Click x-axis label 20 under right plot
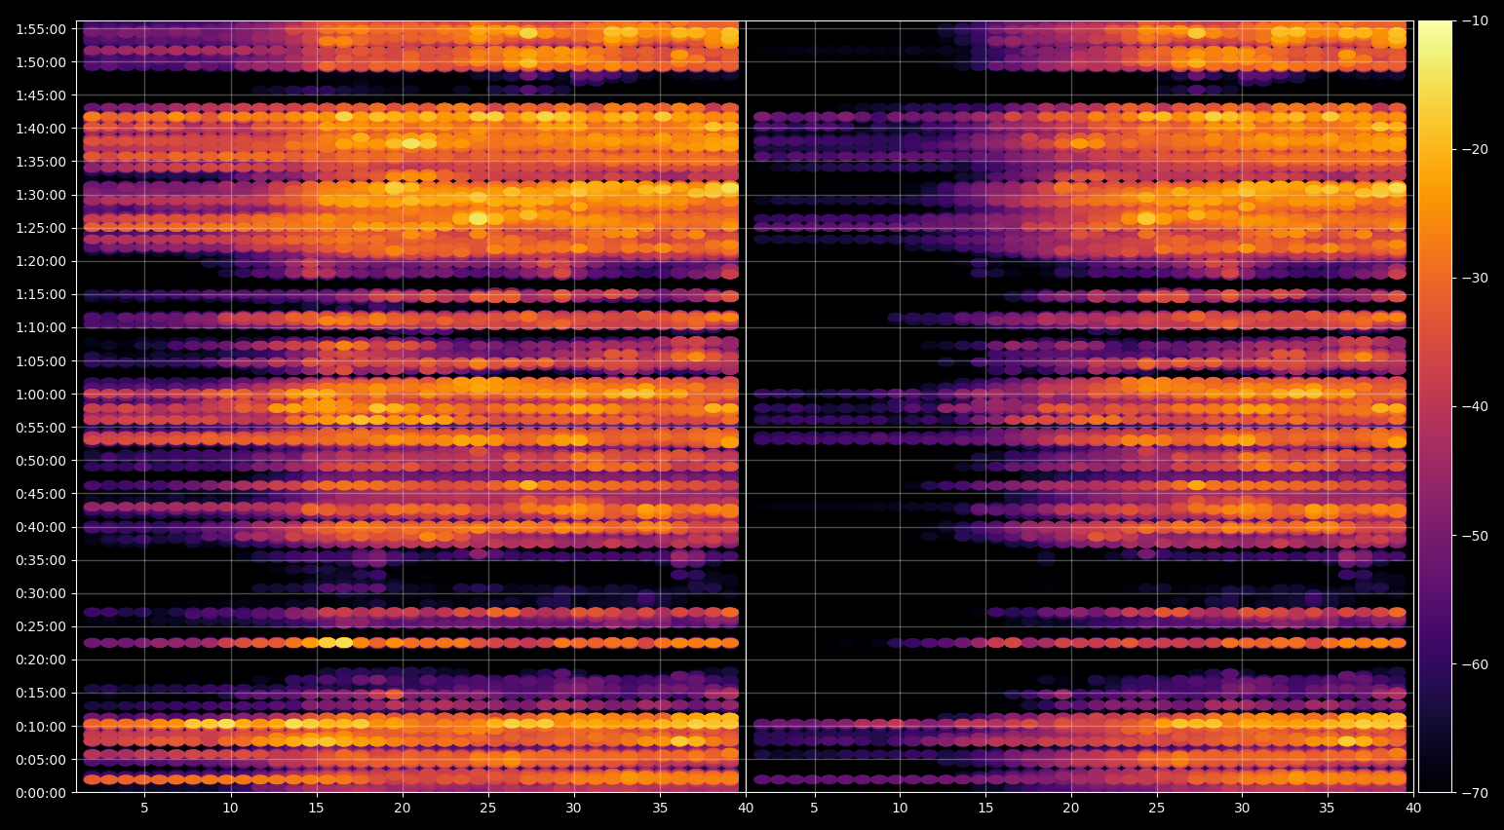This screenshot has width=1504, height=830. 1070,808
